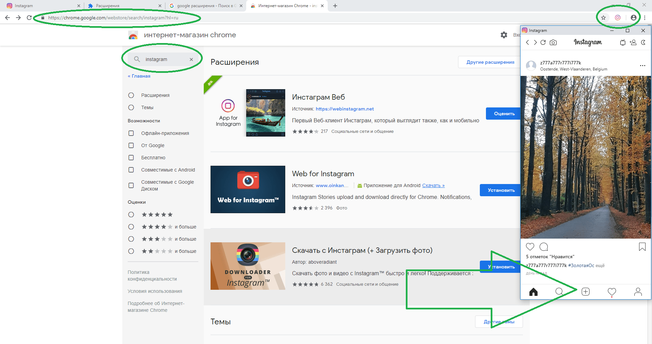
Task: Select the two stars и больше filter
Action: click(131, 251)
